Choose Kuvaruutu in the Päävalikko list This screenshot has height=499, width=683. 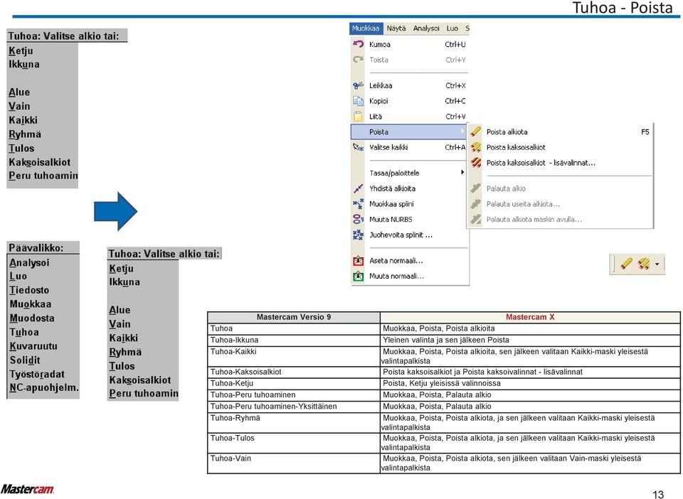coord(33,346)
